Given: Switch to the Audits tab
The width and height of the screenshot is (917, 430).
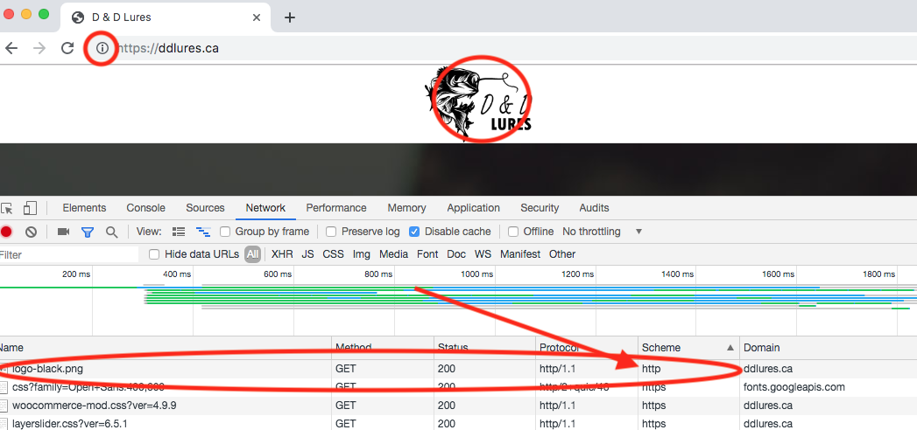Looking at the screenshot, I should coord(594,208).
